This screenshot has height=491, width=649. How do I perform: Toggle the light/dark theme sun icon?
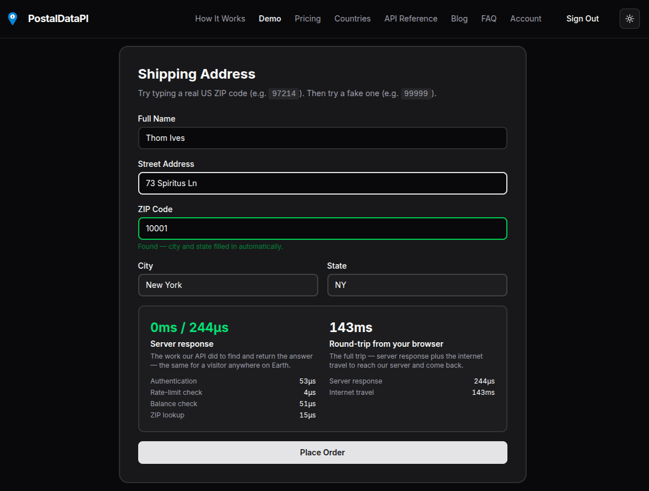pos(630,19)
